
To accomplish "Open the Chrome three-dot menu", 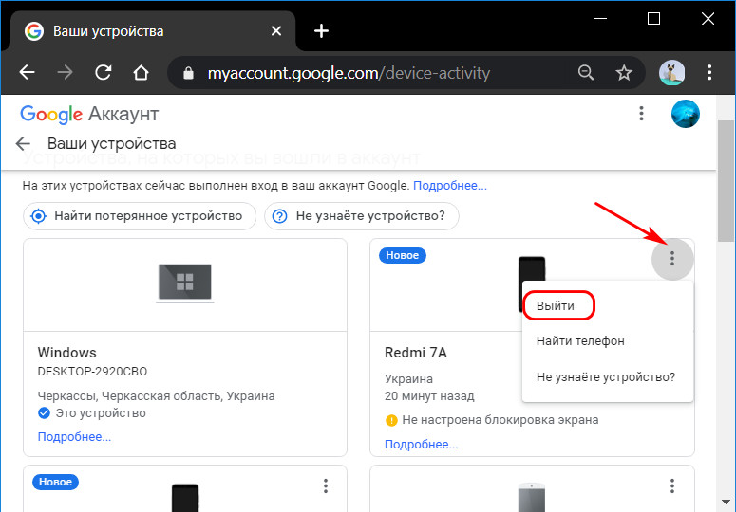I will [709, 73].
